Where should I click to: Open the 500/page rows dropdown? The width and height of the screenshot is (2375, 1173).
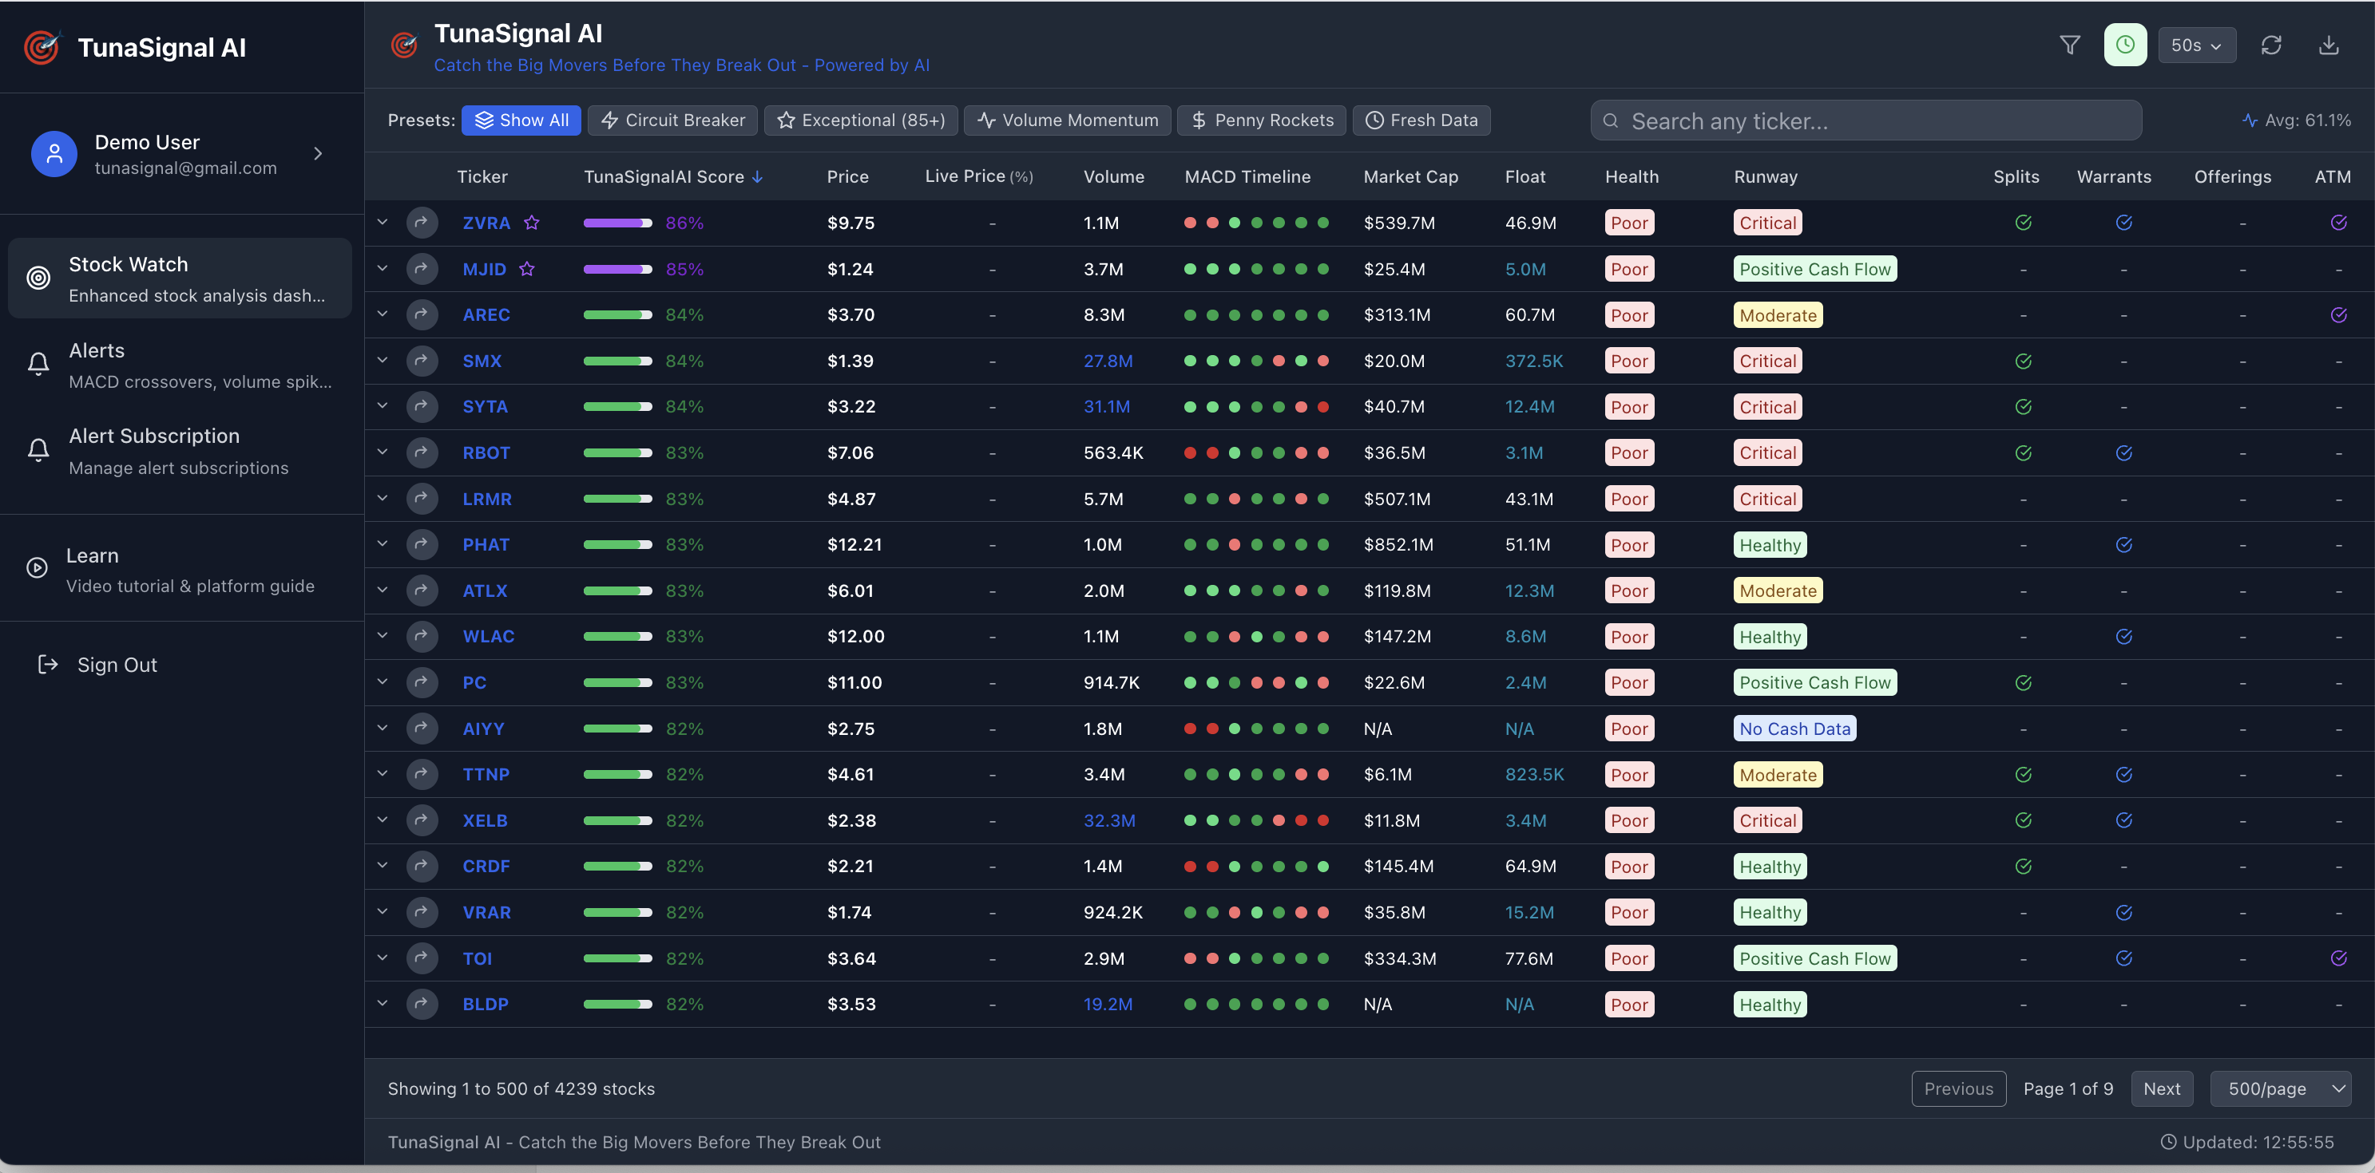click(x=2281, y=1088)
